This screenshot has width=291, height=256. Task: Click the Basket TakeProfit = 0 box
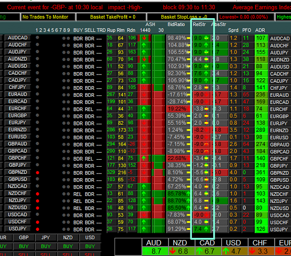pyautogui.click(x=111, y=17)
